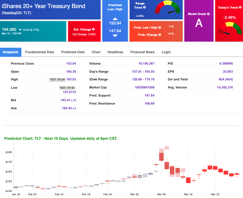The width and height of the screenshot is (243, 198).
Task: Click the Open value 160.38
Action: coord(71,72)
